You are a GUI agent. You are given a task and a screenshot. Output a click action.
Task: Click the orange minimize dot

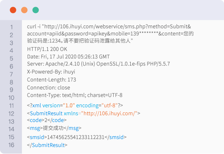coord(24,10)
